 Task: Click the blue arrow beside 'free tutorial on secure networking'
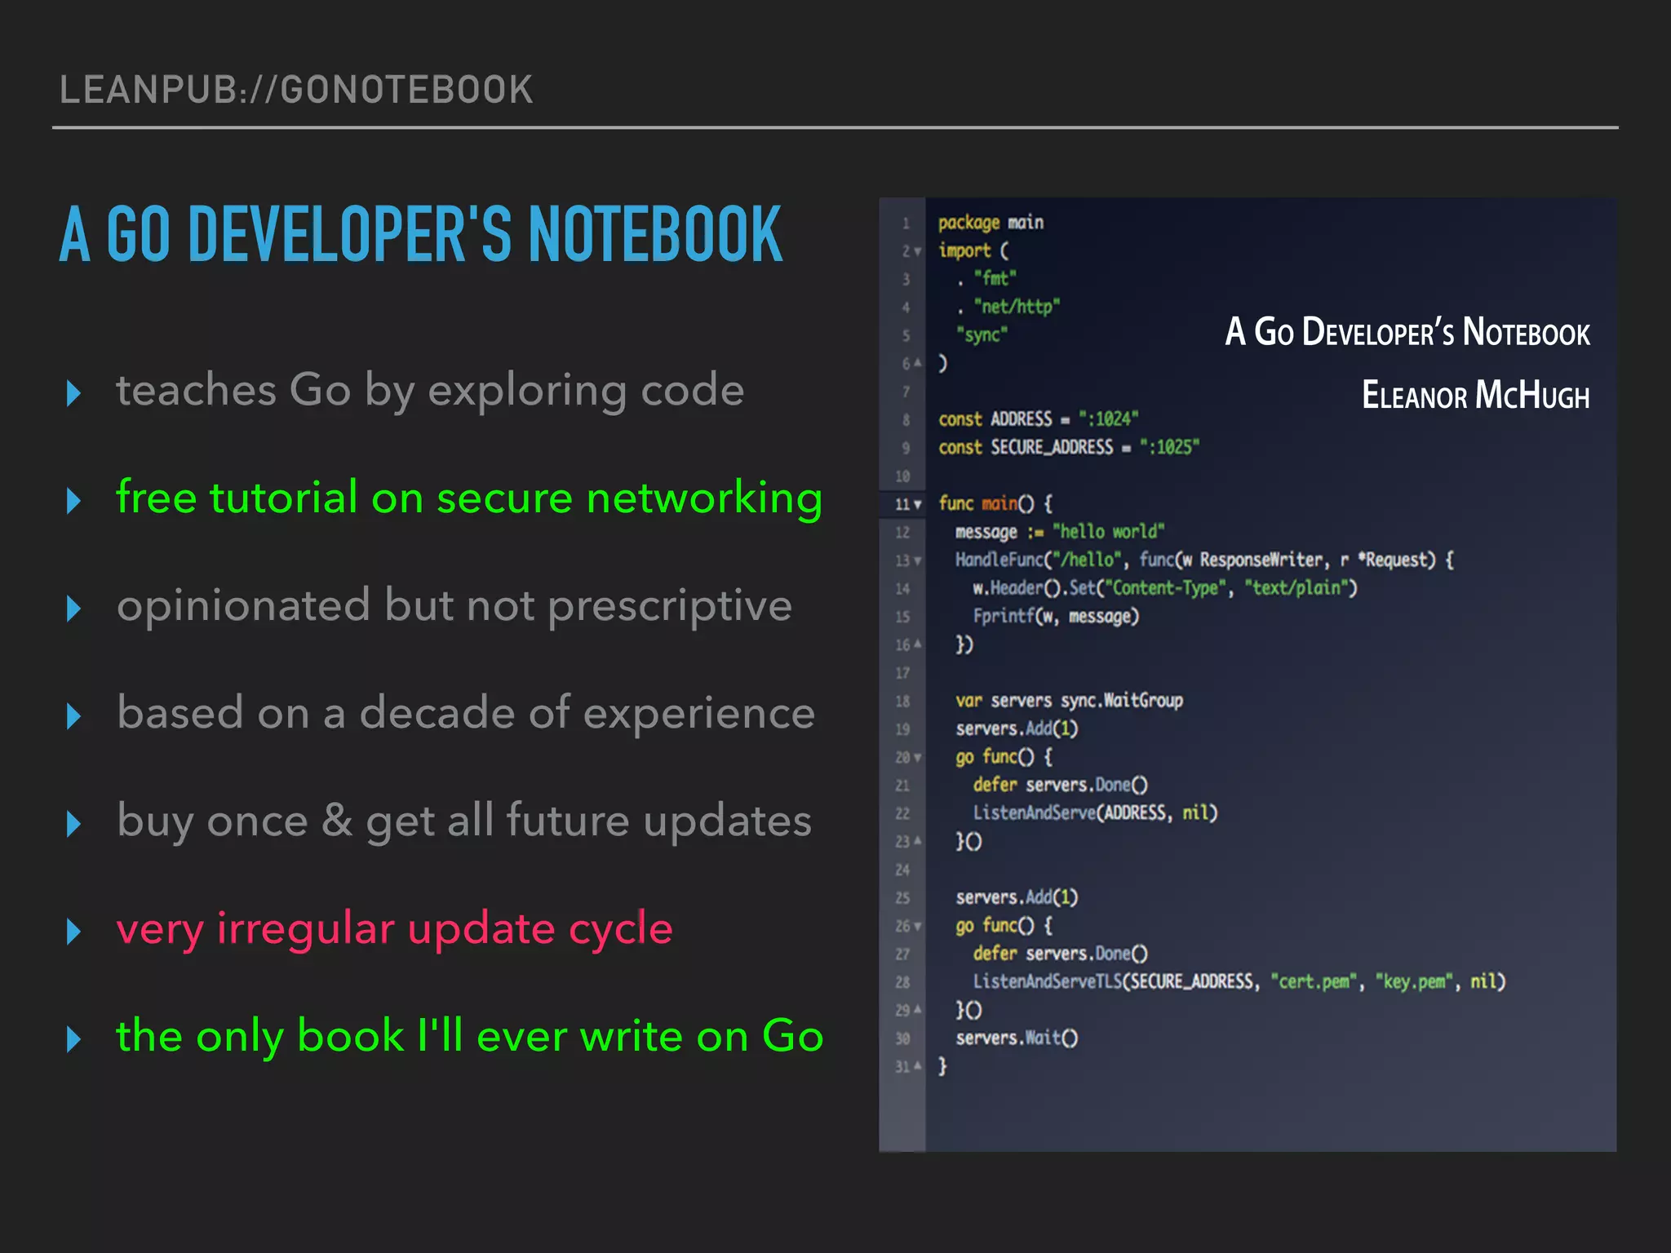tap(74, 501)
